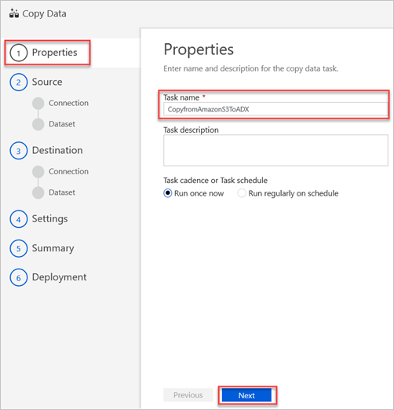Focus the Task name input field
The image size is (394, 410).
[x=275, y=109]
